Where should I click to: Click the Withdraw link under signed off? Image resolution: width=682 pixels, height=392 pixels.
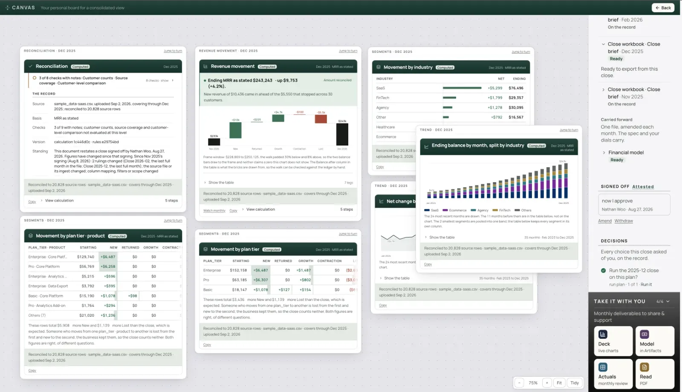pos(624,221)
